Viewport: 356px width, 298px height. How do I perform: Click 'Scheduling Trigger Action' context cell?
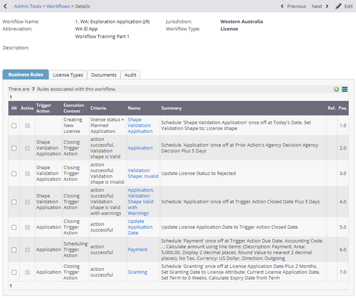click(x=75, y=250)
